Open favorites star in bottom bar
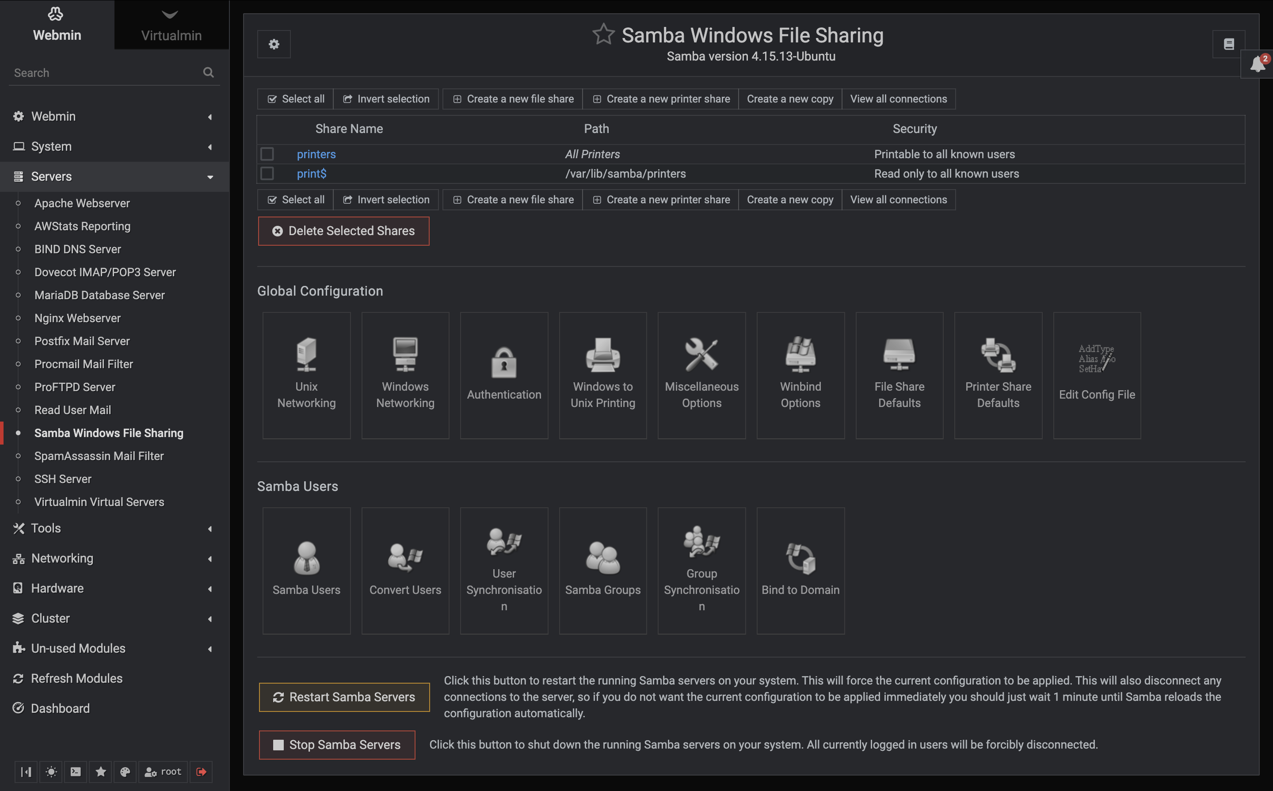1273x791 pixels. pyautogui.click(x=100, y=771)
